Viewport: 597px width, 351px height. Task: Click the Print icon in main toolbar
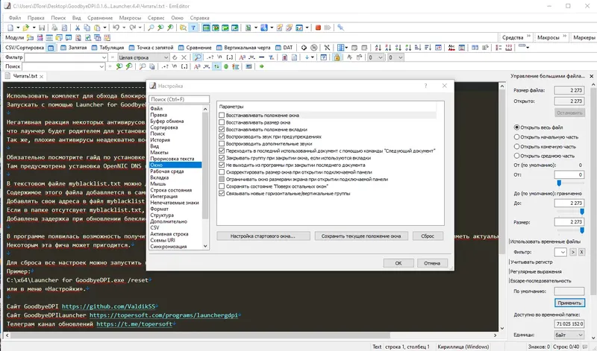click(54, 28)
